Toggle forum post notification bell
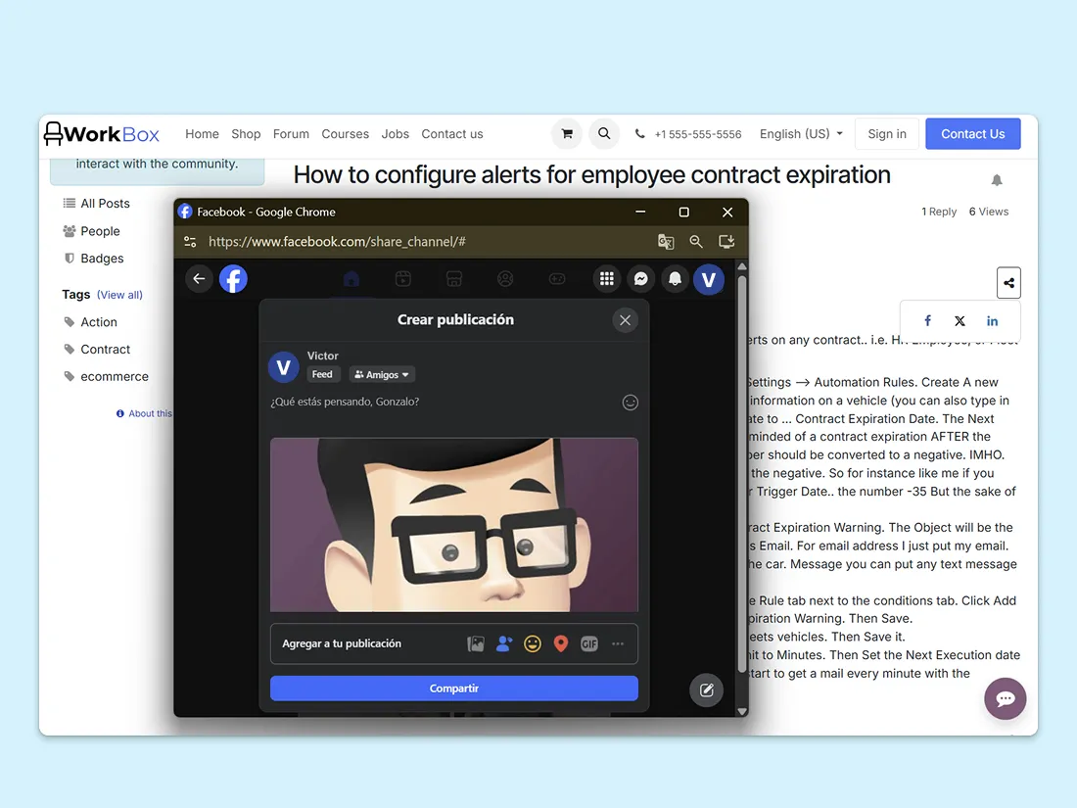The height and width of the screenshot is (808, 1077). pos(997,180)
